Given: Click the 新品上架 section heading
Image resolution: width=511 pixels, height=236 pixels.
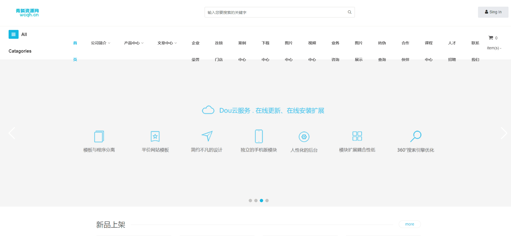Looking at the screenshot, I should (111, 225).
